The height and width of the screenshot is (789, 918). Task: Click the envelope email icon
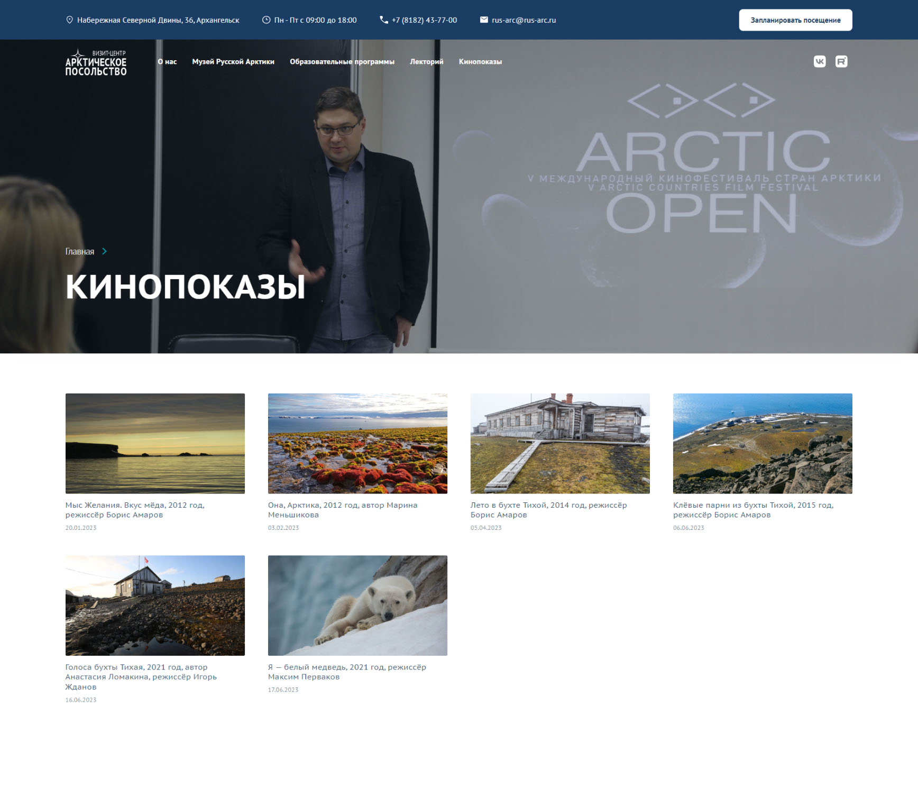[x=484, y=20]
